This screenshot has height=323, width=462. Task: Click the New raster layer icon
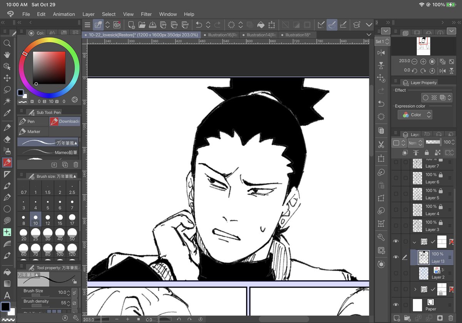tap(397, 318)
